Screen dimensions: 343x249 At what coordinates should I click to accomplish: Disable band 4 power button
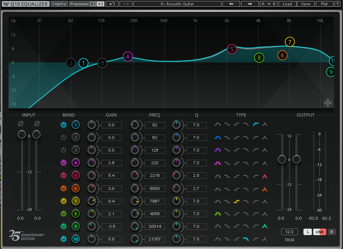click(64, 163)
